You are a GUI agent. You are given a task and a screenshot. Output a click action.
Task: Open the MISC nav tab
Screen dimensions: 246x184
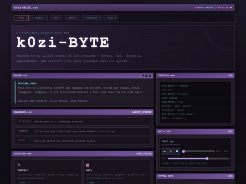point(111,18)
